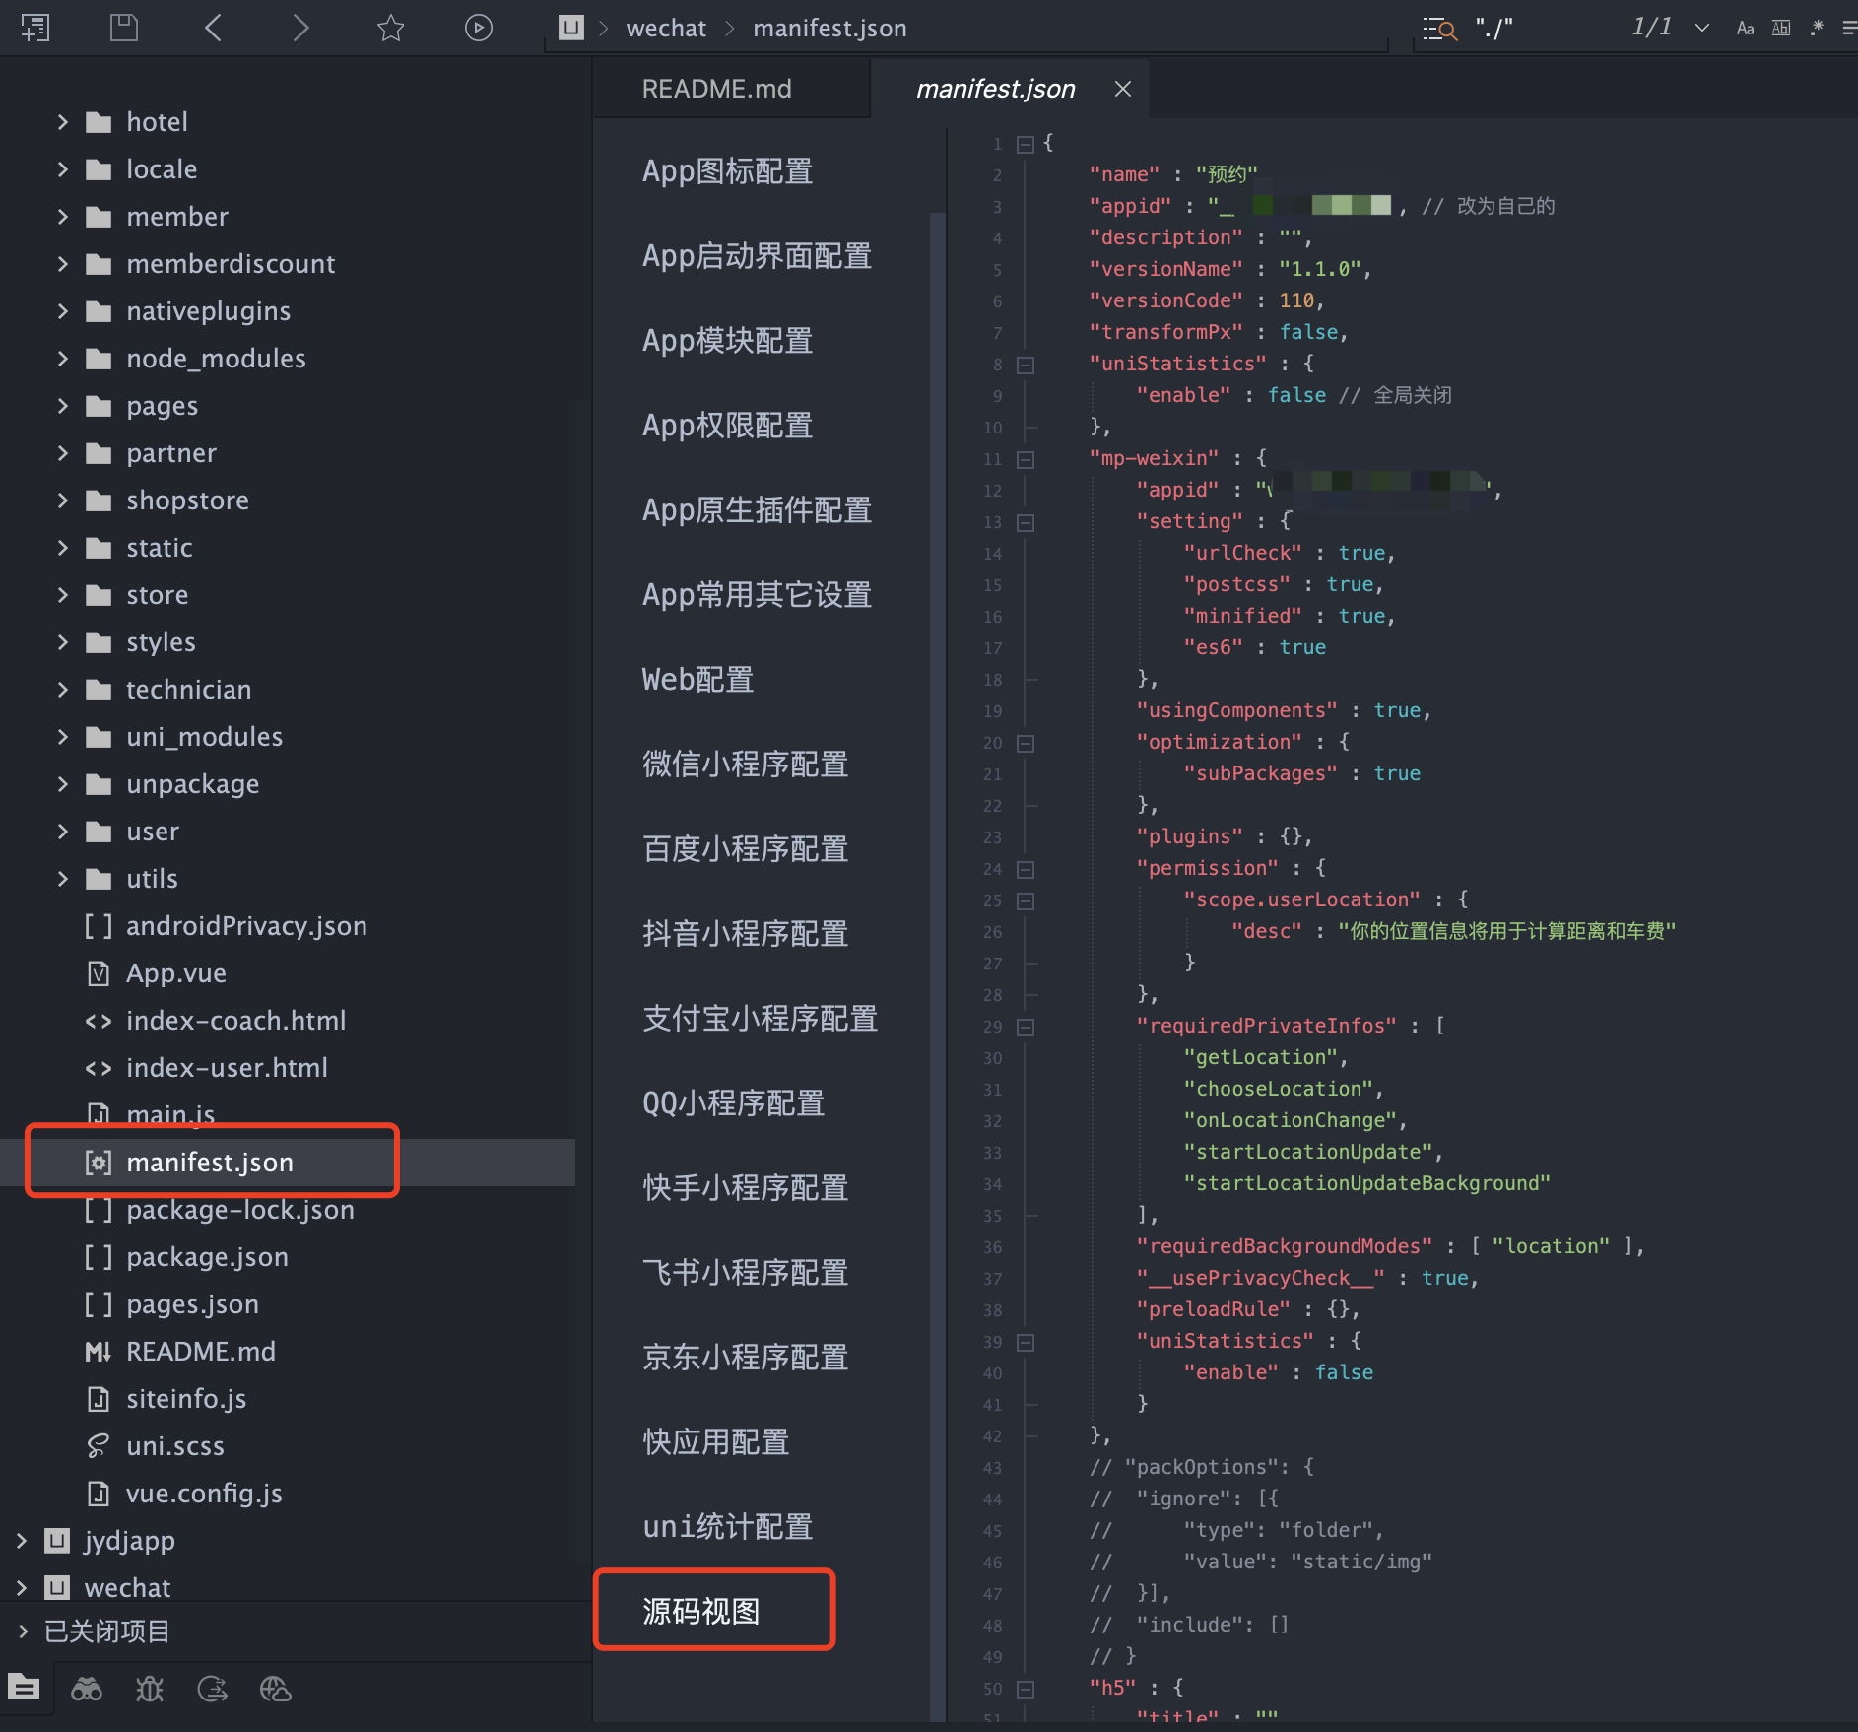Go back with the left arrow icon
1858x1732 pixels.
click(x=213, y=28)
